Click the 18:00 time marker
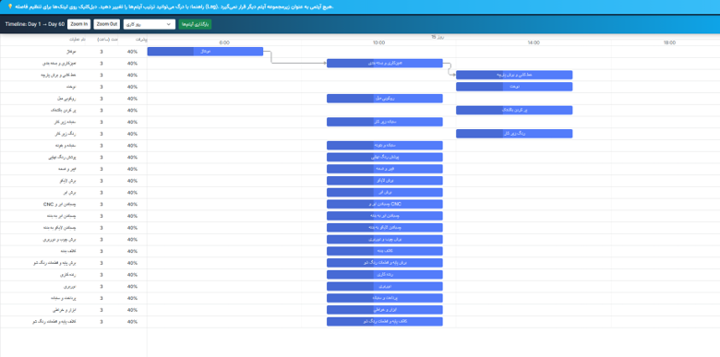Screen dimensions: 720x357 pos(669,42)
